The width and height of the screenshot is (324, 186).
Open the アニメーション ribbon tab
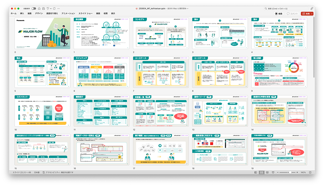point(68,13)
